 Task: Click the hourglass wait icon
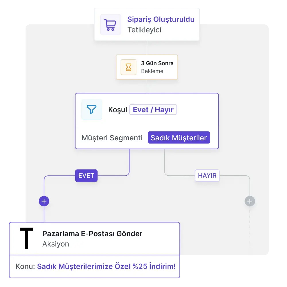point(129,67)
